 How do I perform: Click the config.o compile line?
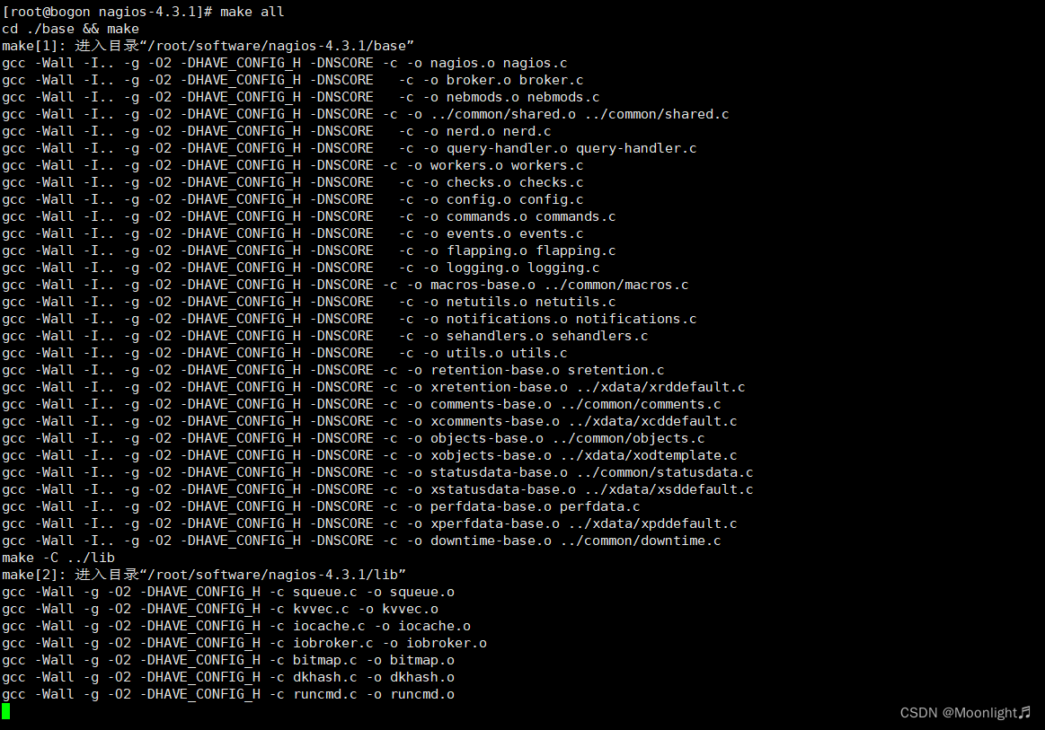(293, 200)
